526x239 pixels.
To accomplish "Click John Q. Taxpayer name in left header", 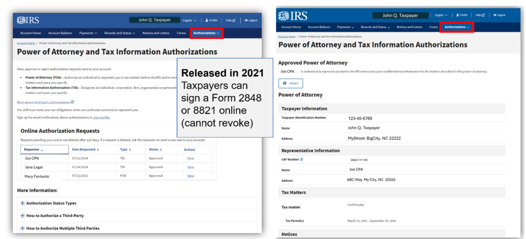I will 155,20.
